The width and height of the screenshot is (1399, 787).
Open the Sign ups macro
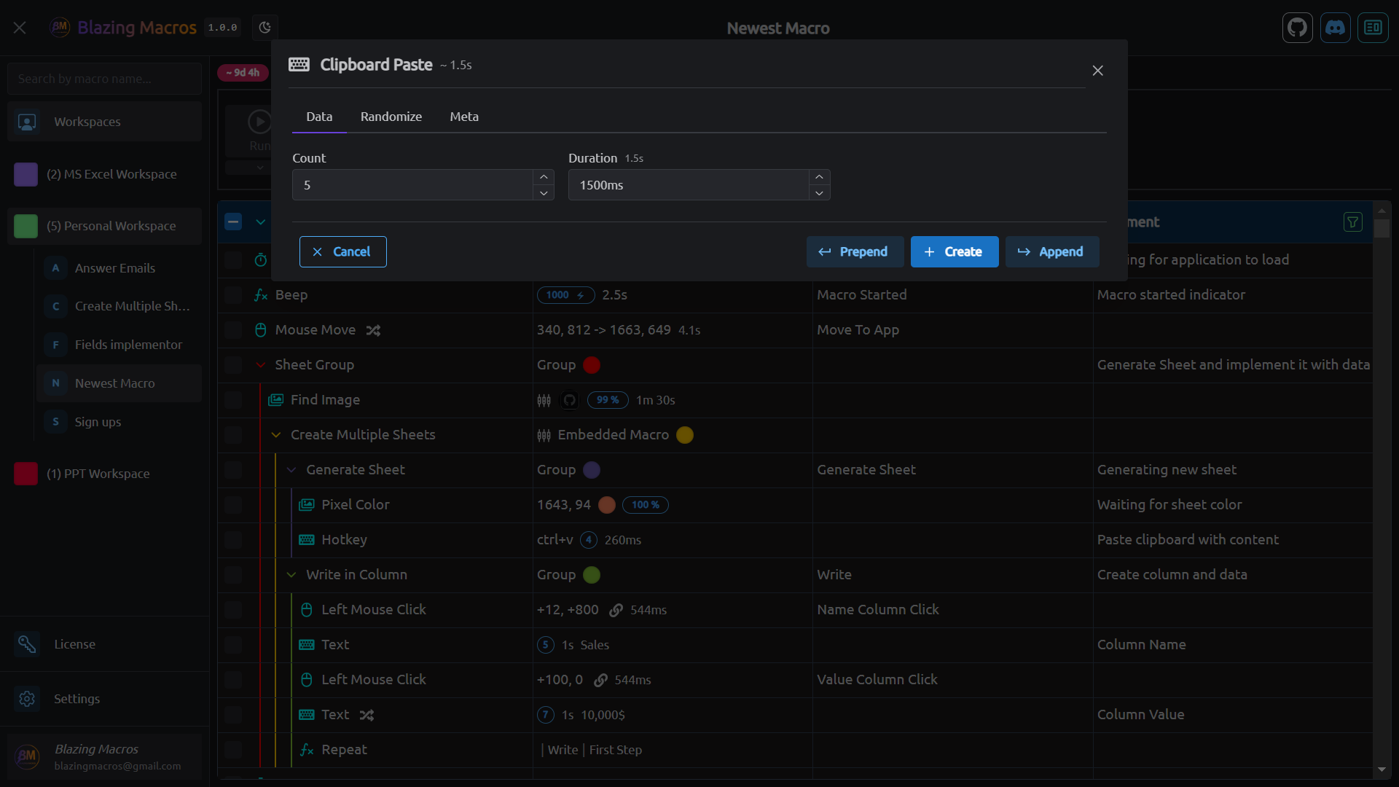(119, 422)
